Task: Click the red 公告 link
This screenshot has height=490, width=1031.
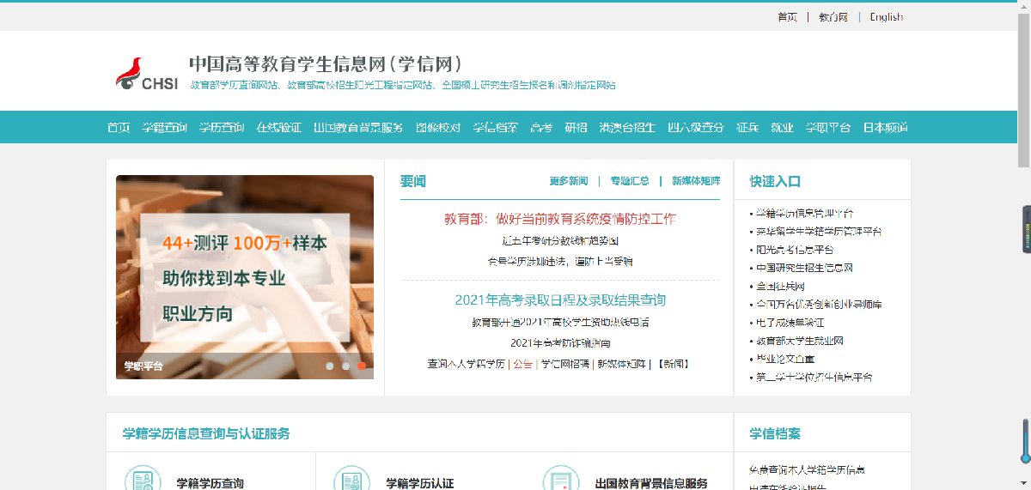Action: pos(522,364)
